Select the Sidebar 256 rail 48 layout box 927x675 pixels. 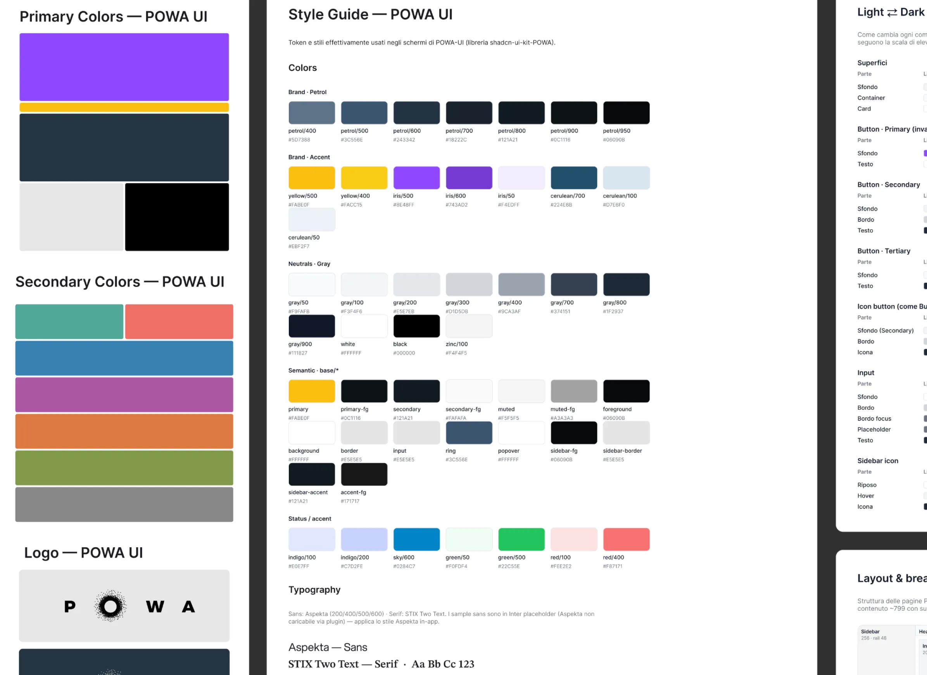point(886,650)
